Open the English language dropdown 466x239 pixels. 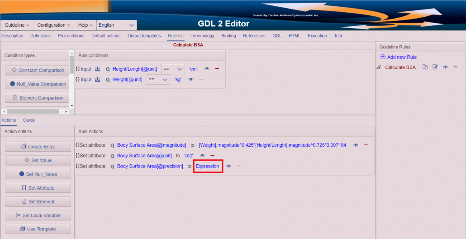(116, 25)
